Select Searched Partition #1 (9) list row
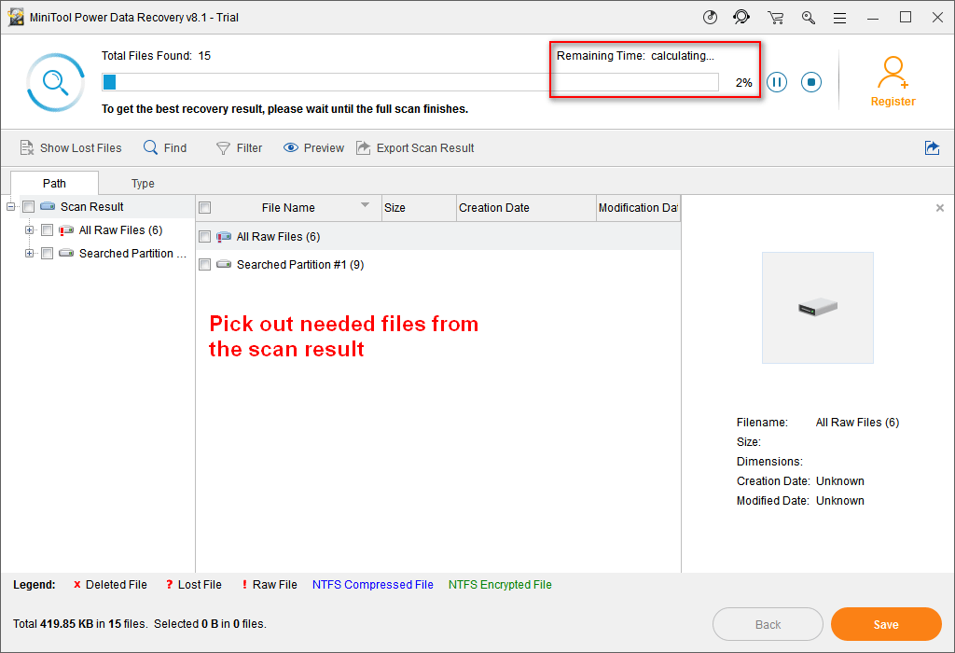This screenshot has height=653, width=955. click(438, 264)
